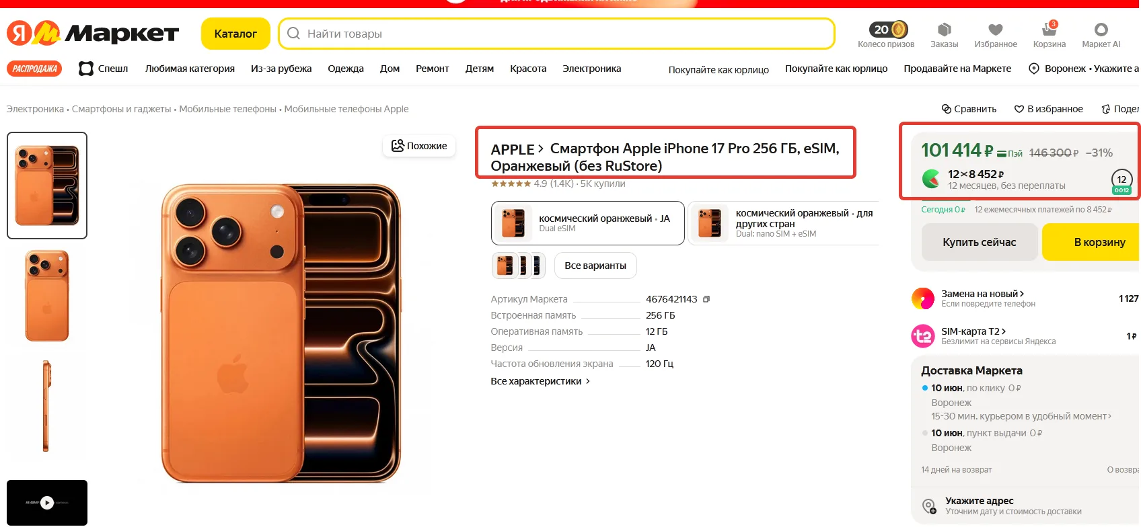This screenshot has height=527, width=1141.
Task: Click Сравнить compare button
Action: pos(969,109)
